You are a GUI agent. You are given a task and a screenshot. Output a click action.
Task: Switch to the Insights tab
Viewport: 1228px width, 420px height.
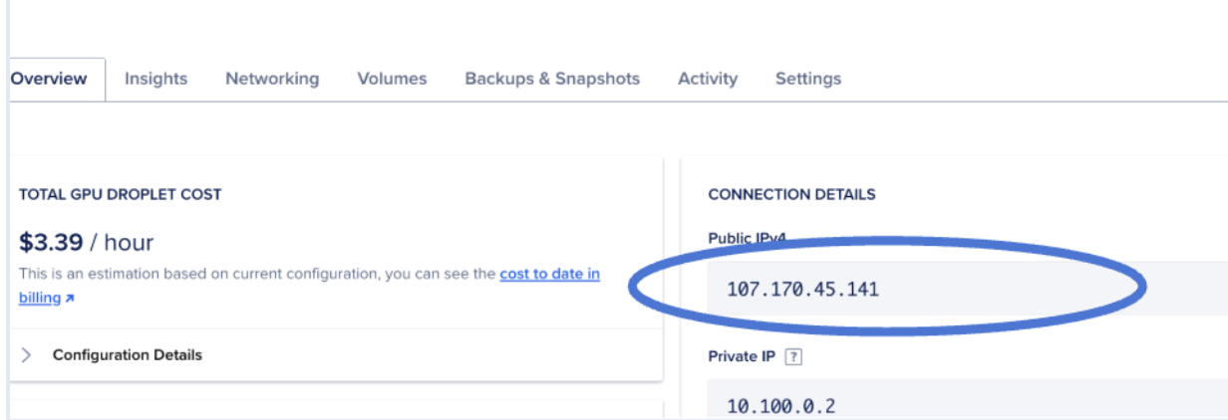pos(155,79)
